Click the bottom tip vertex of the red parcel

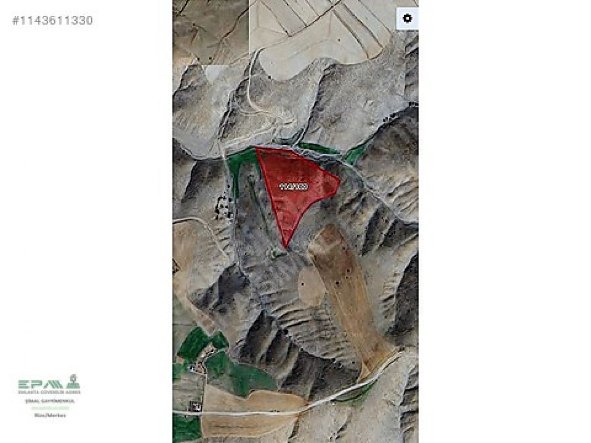pos(286,247)
